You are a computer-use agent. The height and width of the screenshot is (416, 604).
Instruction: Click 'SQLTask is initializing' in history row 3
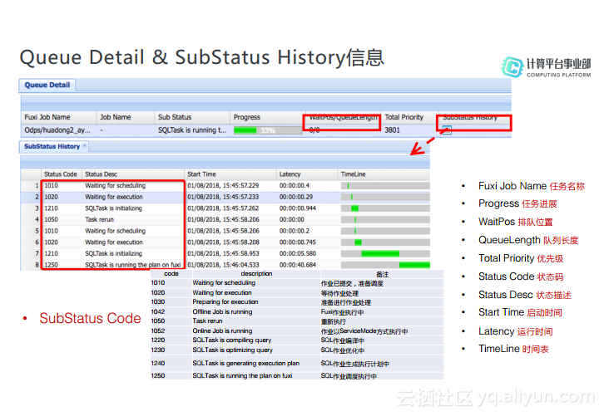point(114,208)
